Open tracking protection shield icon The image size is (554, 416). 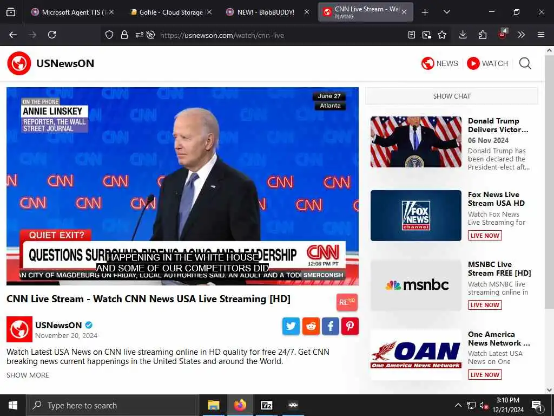pos(109,35)
